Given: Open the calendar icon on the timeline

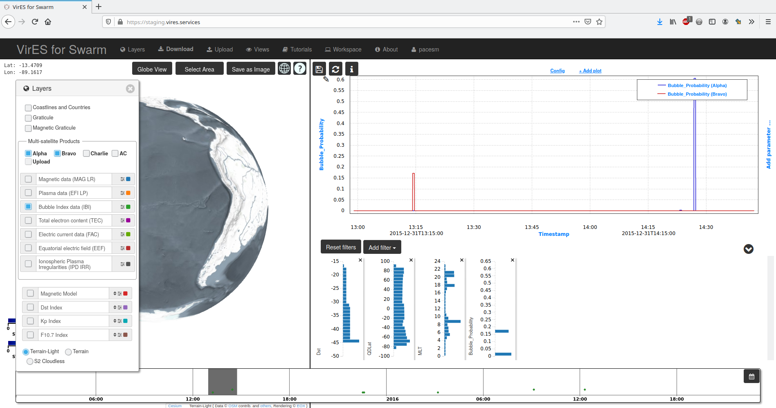Looking at the screenshot, I should [751, 376].
